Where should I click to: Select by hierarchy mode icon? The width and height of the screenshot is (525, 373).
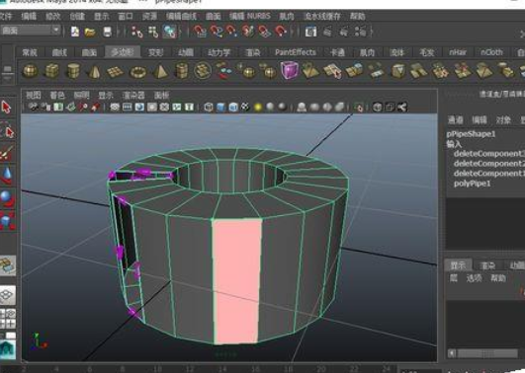coord(137,32)
